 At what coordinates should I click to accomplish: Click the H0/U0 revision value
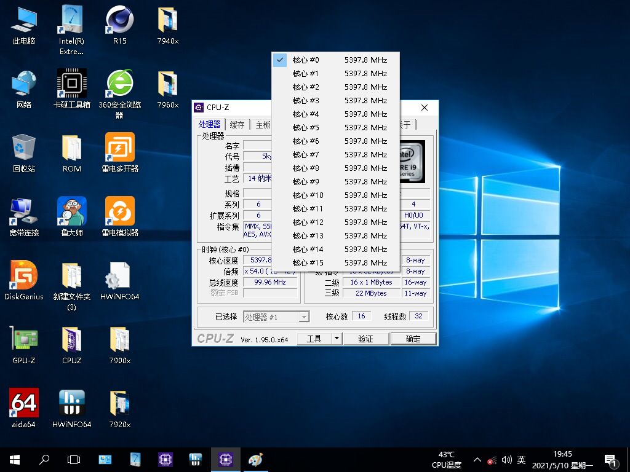pyautogui.click(x=413, y=215)
